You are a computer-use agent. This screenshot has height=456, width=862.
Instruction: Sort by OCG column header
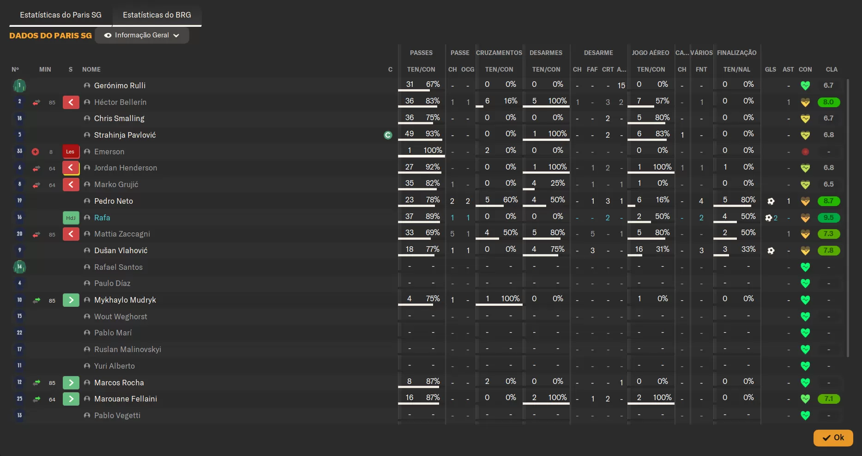click(468, 69)
